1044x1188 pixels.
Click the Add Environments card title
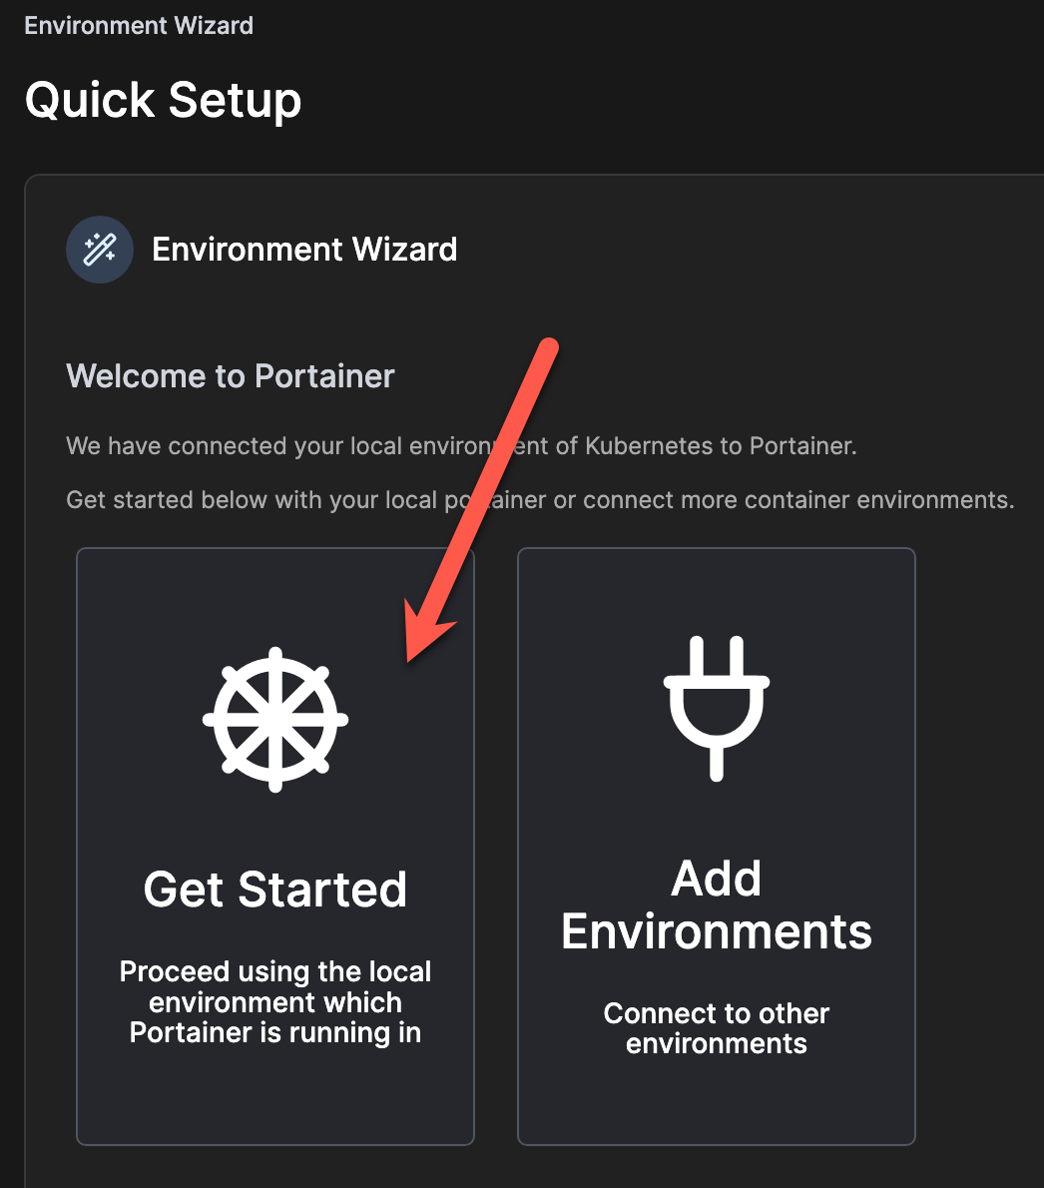pos(716,905)
